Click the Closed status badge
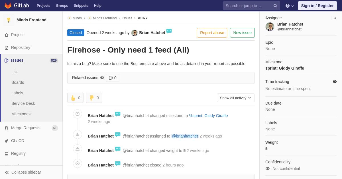 pyautogui.click(x=76, y=33)
